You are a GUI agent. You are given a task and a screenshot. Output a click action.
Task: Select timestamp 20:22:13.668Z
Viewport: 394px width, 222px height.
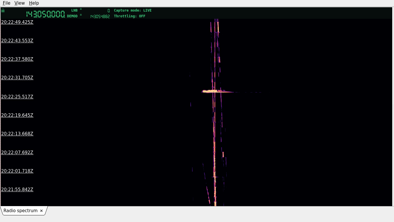pos(17,134)
